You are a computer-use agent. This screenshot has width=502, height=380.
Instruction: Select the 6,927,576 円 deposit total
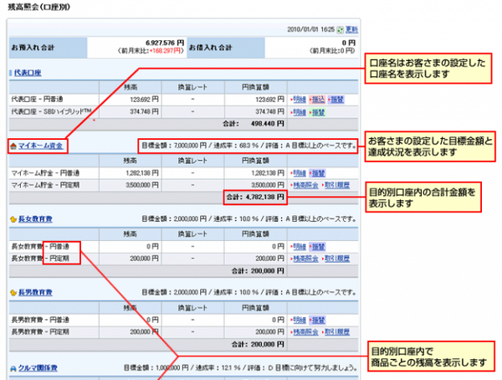pos(165,43)
